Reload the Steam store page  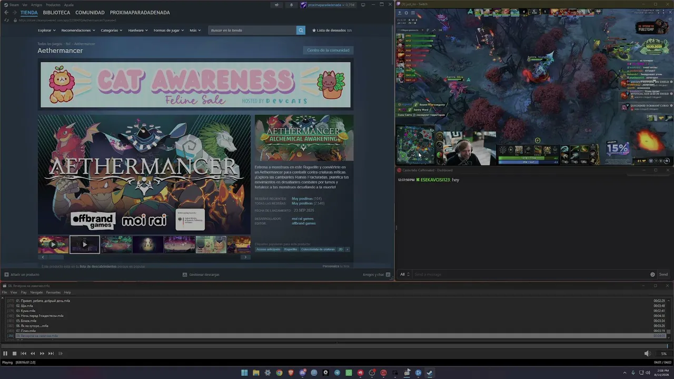pos(6,21)
